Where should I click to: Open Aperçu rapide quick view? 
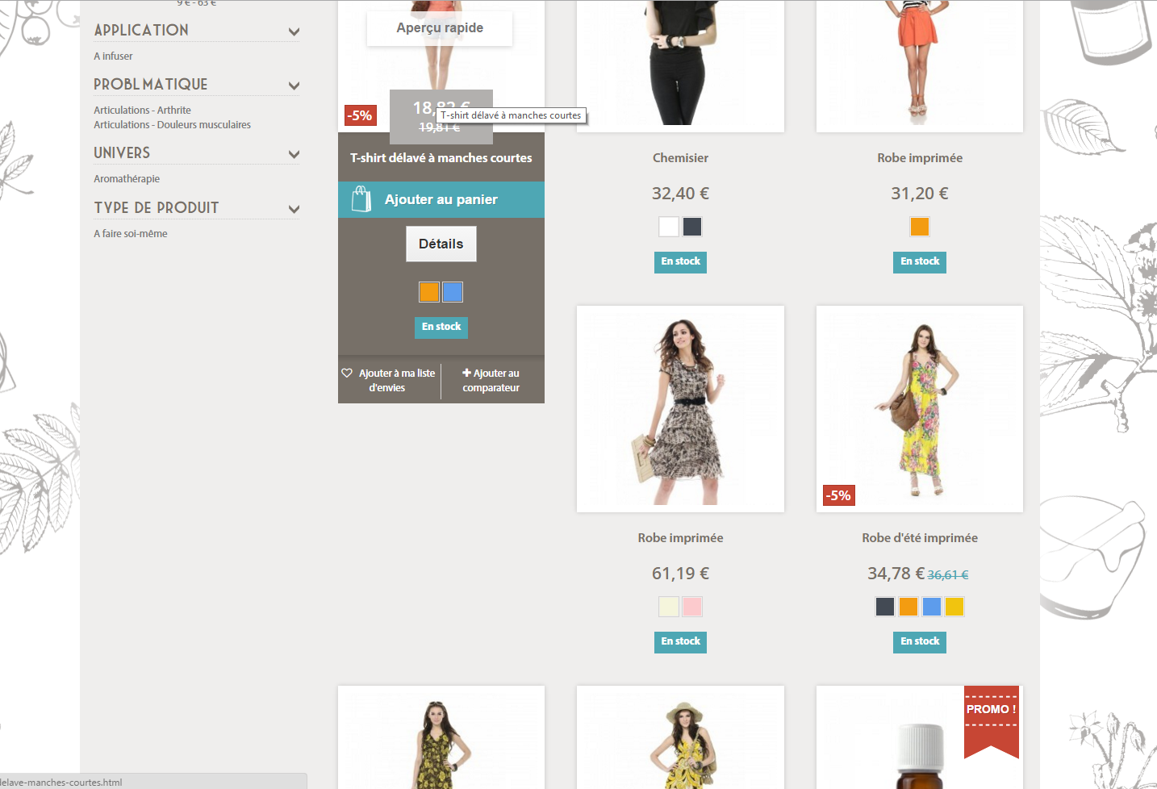(x=440, y=28)
